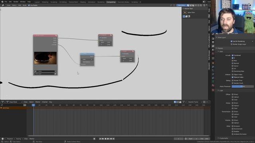
Task: Click the Only Show Errors warning icon
Action: (x=180, y=102)
